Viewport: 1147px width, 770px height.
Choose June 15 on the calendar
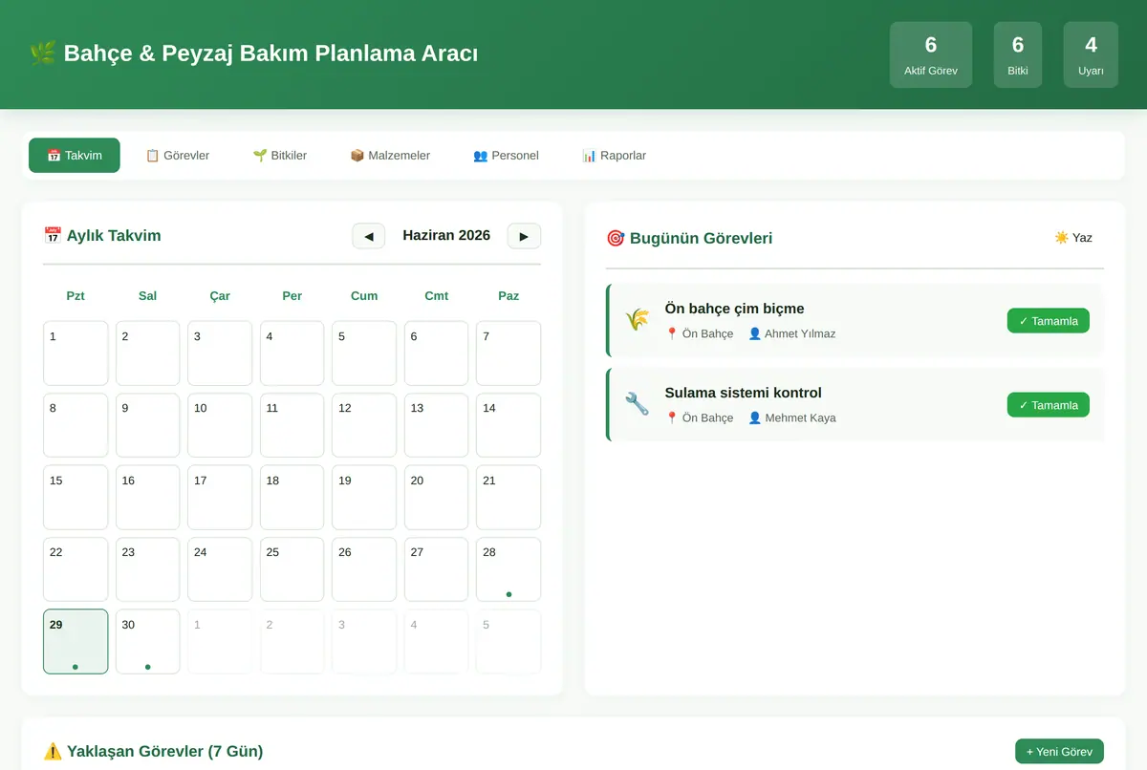coord(76,497)
